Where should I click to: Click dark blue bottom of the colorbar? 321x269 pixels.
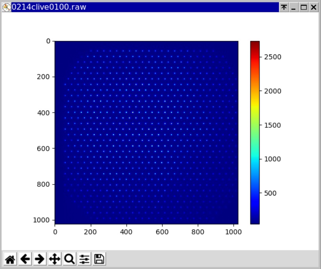(255, 221)
